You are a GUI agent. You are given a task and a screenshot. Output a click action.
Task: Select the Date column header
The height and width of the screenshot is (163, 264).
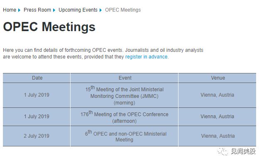click(37, 78)
